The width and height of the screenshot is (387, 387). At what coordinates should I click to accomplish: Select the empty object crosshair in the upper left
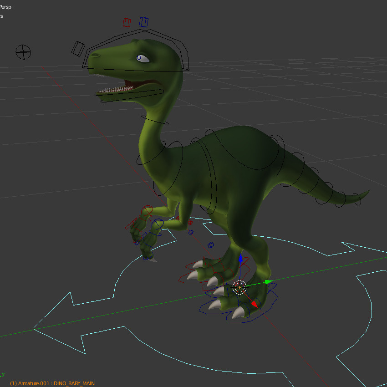click(x=22, y=52)
